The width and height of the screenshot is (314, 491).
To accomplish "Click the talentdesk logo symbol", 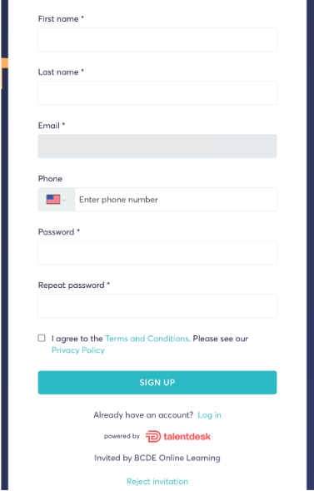I will [x=153, y=437].
